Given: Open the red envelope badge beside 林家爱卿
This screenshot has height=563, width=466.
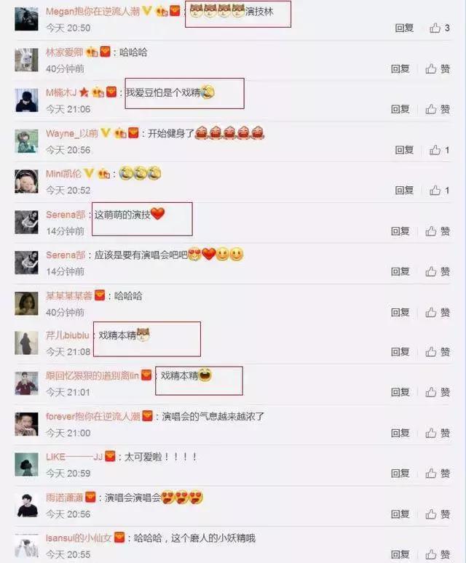Looking at the screenshot, I should [106, 52].
